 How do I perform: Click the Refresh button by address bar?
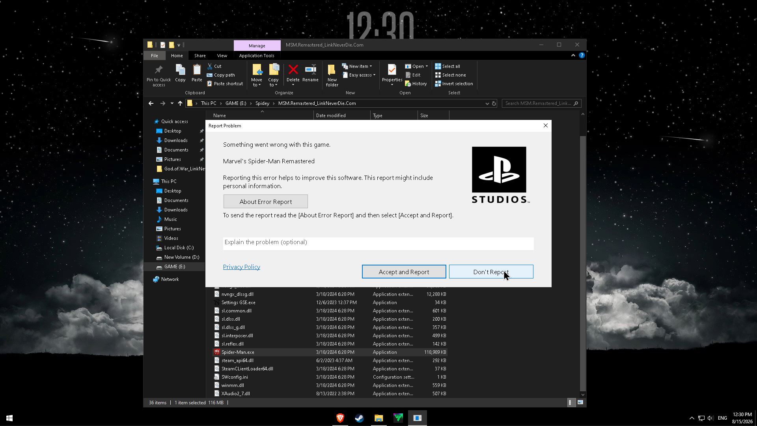click(x=494, y=103)
